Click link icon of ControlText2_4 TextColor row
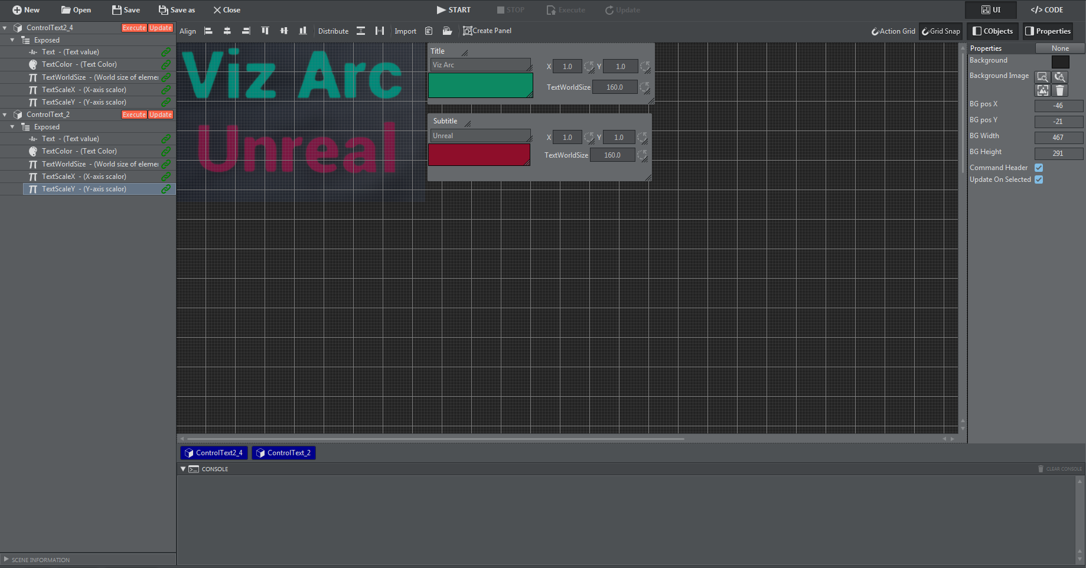 point(166,64)
